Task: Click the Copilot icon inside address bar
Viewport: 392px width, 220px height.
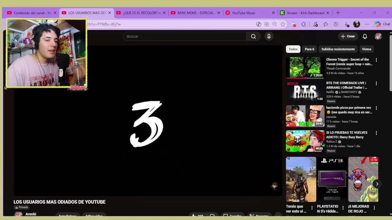Action: click(258, 24)
